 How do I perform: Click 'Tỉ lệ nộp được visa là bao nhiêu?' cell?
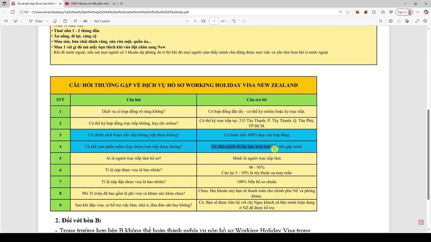pyautogui.click(x=134, y=170)
